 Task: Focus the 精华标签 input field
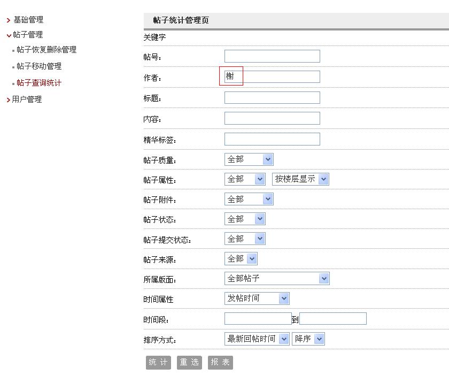point(272,140)
